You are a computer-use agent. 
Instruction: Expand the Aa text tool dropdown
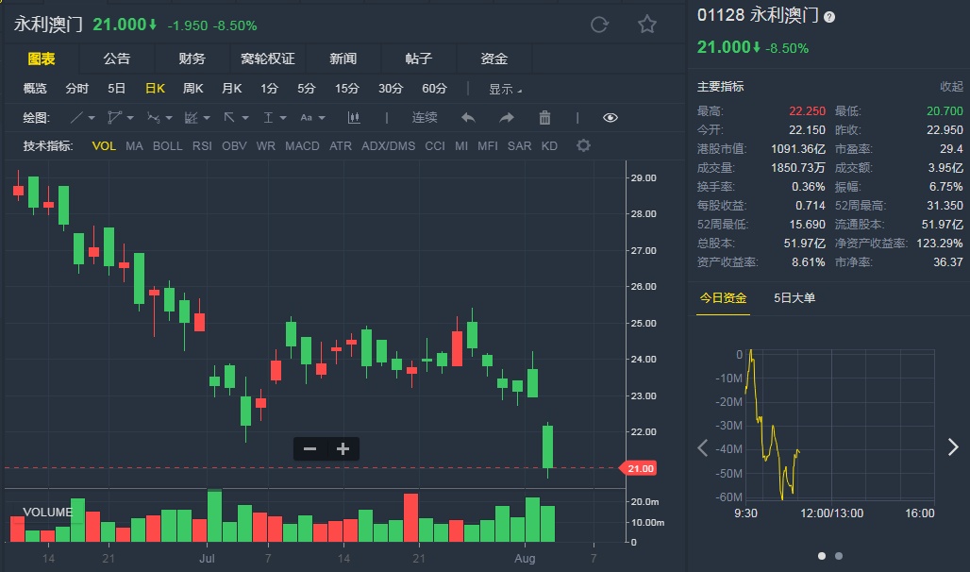312,117
